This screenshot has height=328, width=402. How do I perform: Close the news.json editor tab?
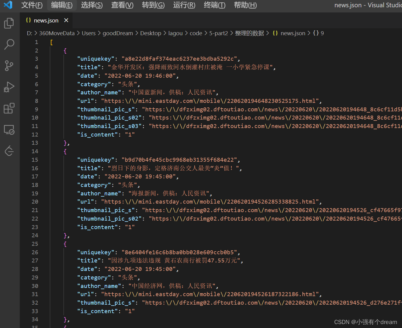pos(66,20)
